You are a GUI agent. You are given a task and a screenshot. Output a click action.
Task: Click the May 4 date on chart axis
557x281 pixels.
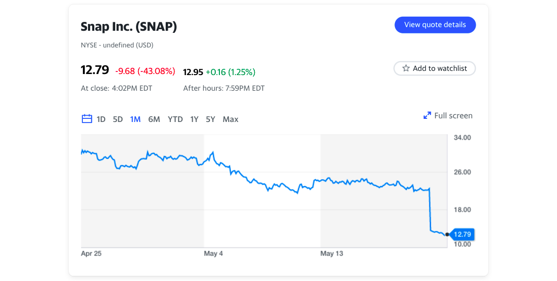pyautogui.click(x=214, y=254)
